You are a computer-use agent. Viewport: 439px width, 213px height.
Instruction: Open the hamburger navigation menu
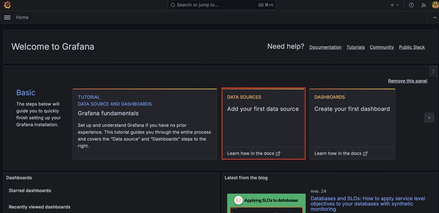click(x=7, y=17)
